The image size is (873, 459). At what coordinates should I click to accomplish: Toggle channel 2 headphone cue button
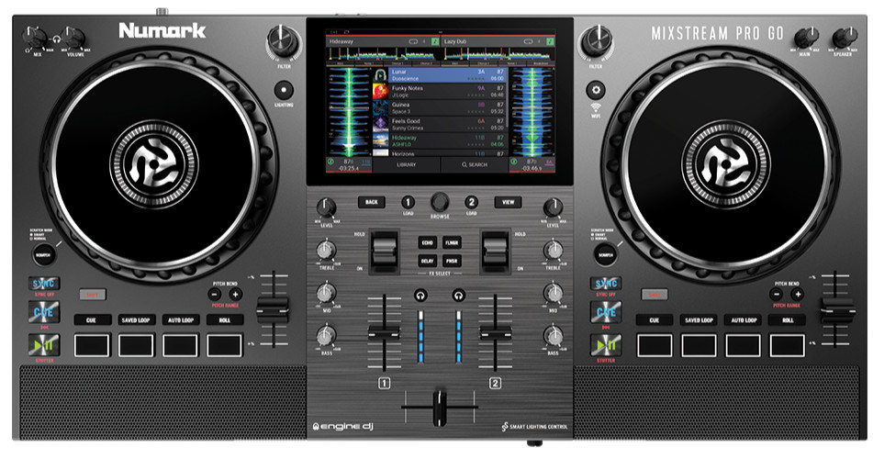click(x=459, y=296)
